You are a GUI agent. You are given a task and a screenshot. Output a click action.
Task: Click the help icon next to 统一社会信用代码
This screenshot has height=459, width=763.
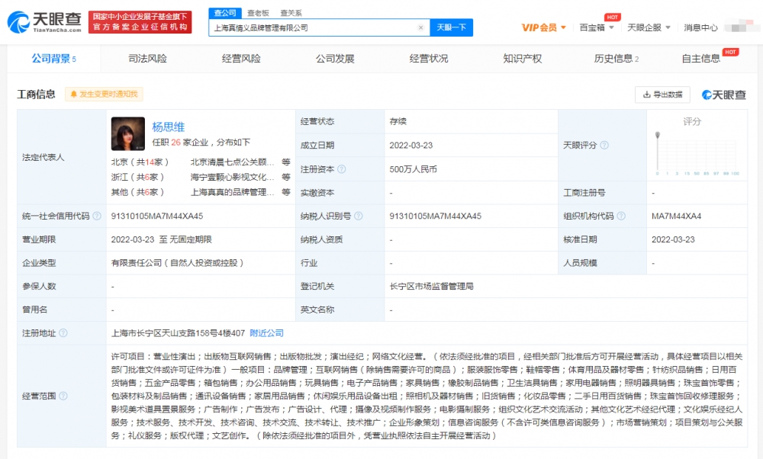point(97,216)
